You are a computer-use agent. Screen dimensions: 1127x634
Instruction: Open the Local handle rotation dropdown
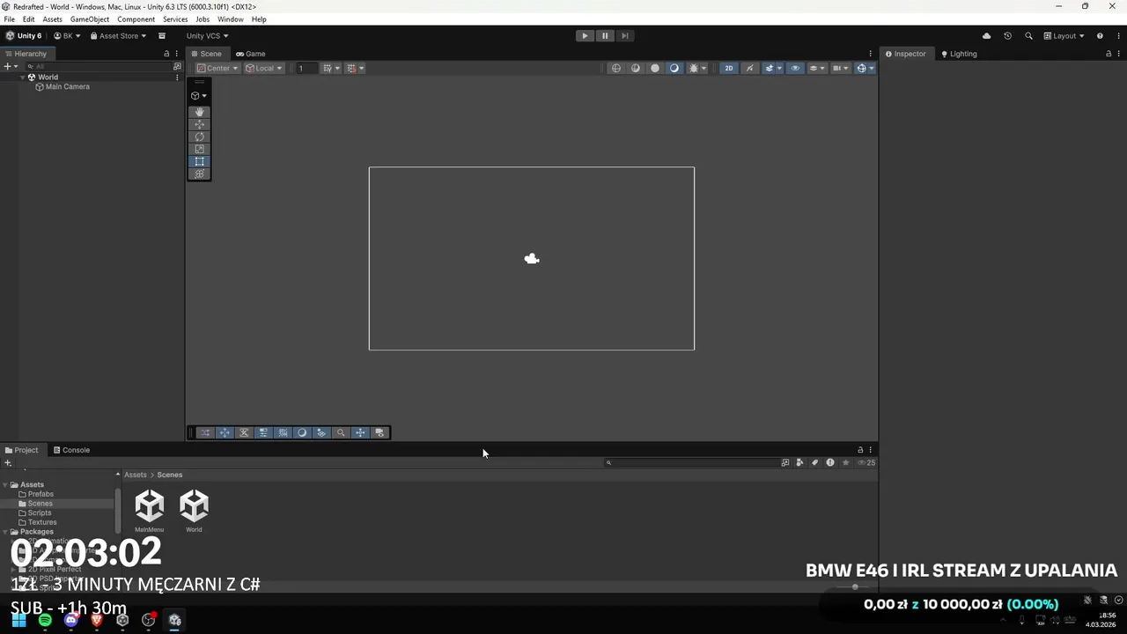pyautogui.click(x=264, y=68)
